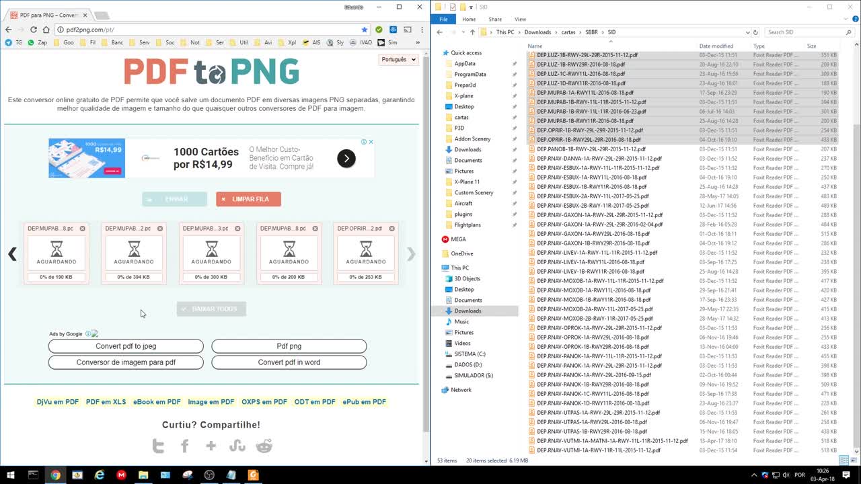This screenshot has width=861, height=484.
Task: Go up one folder in Explorer
Action: tap(472, 32)
